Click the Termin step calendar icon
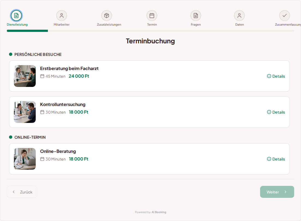The height and width of the screenshot is (221, 301). tap(152, 16)
